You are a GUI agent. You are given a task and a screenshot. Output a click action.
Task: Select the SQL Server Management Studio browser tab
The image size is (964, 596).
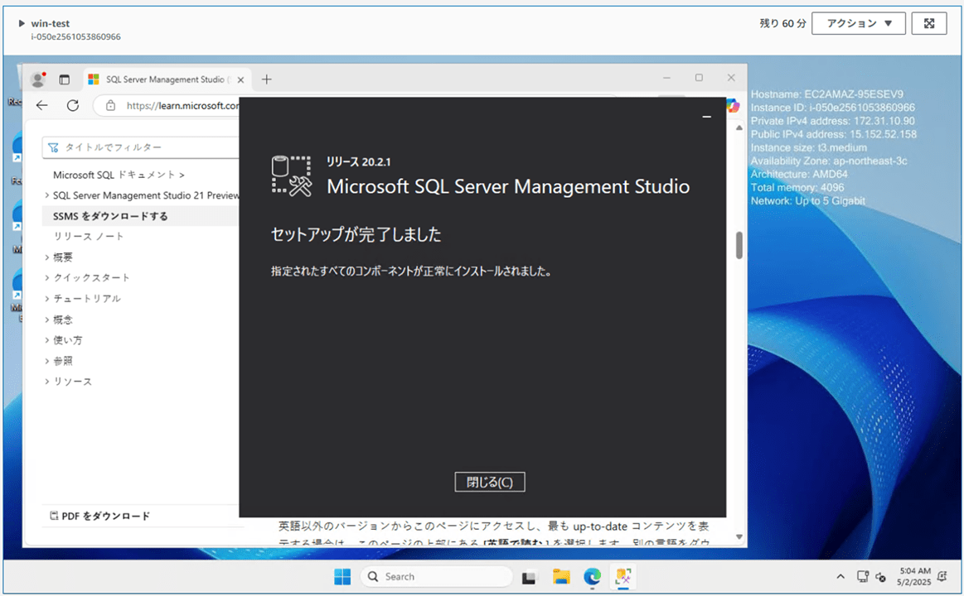tap(166, 79)
